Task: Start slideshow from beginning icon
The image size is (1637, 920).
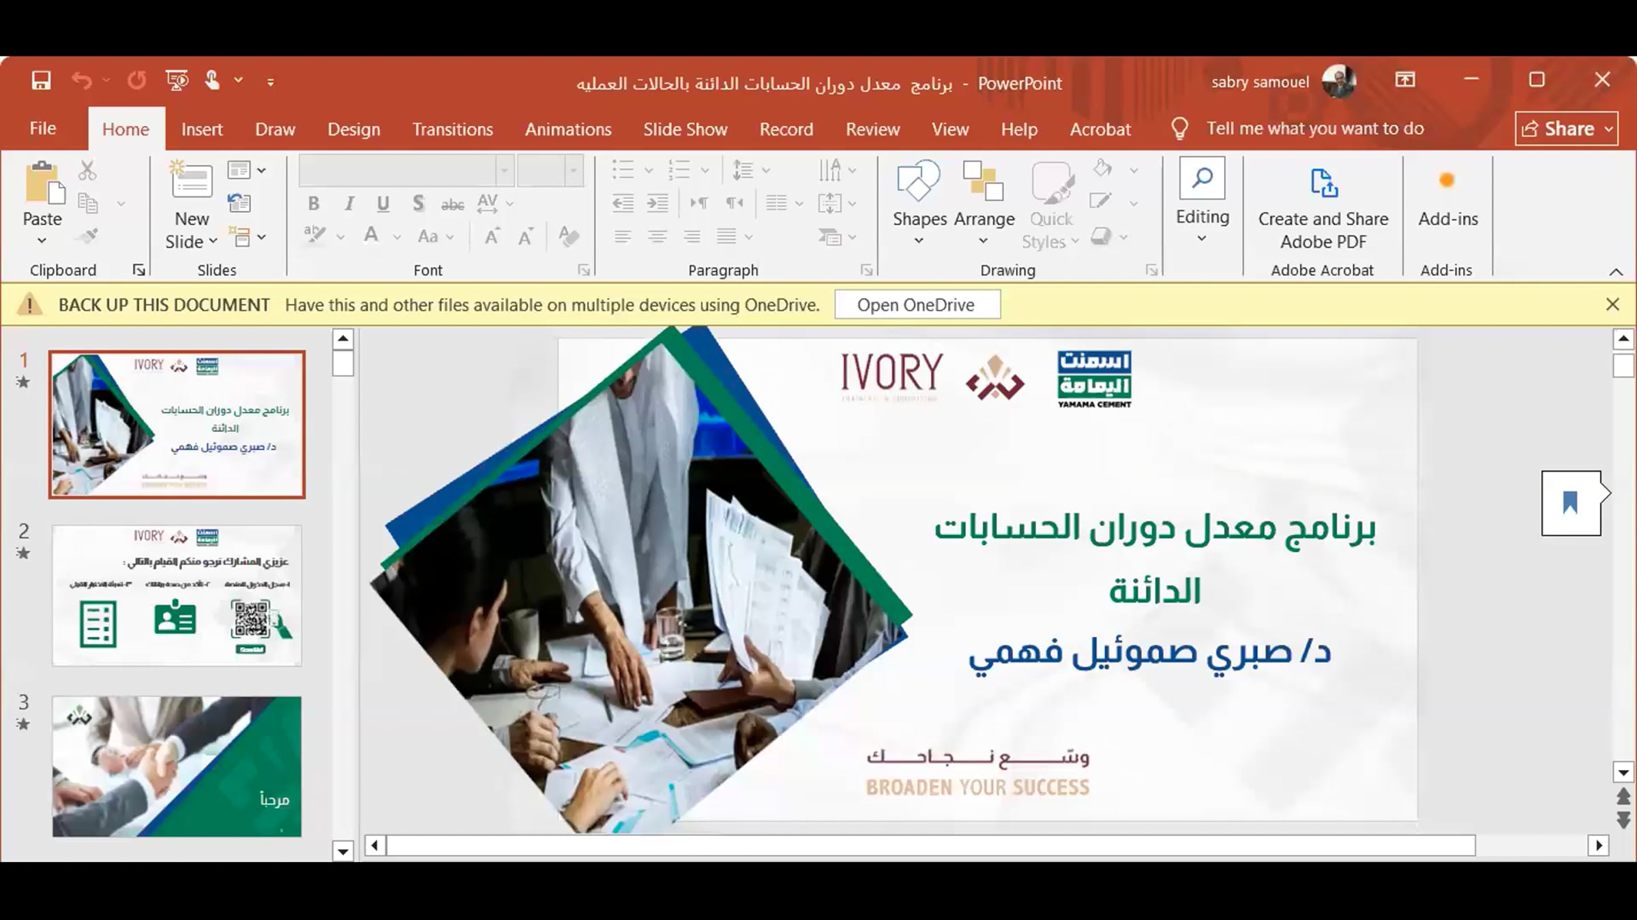Action: (177, 81)
